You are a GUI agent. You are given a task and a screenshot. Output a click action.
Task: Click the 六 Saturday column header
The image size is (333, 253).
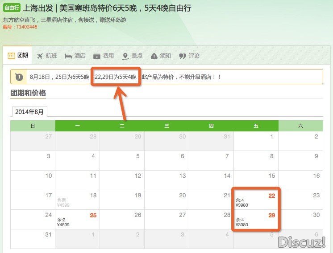(301, 126)
